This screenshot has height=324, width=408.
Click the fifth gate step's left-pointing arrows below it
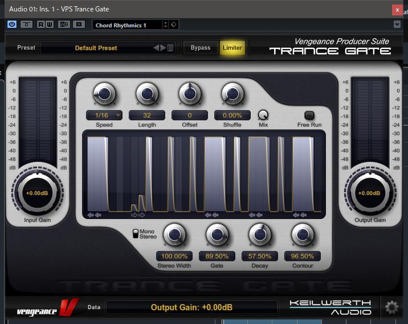(x=211, y=215)
